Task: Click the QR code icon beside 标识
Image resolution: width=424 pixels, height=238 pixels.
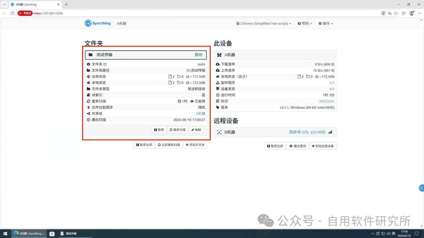Action: [x=217, y=101]
